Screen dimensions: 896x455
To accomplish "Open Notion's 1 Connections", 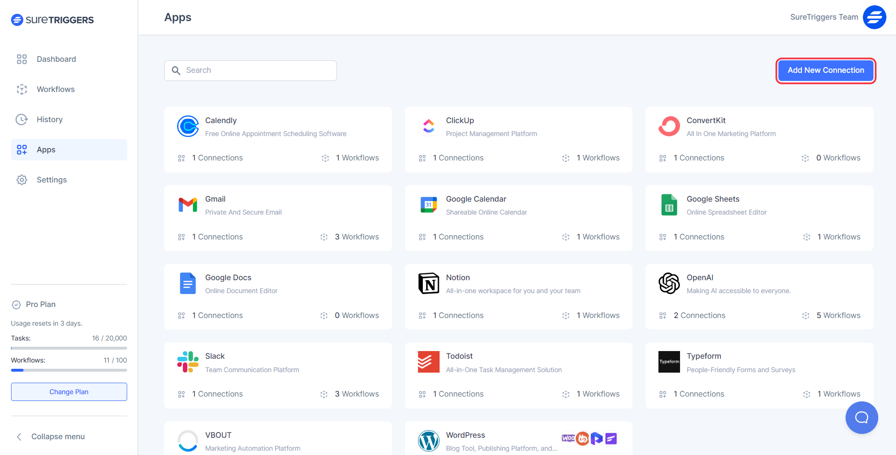I will [451, 316].
